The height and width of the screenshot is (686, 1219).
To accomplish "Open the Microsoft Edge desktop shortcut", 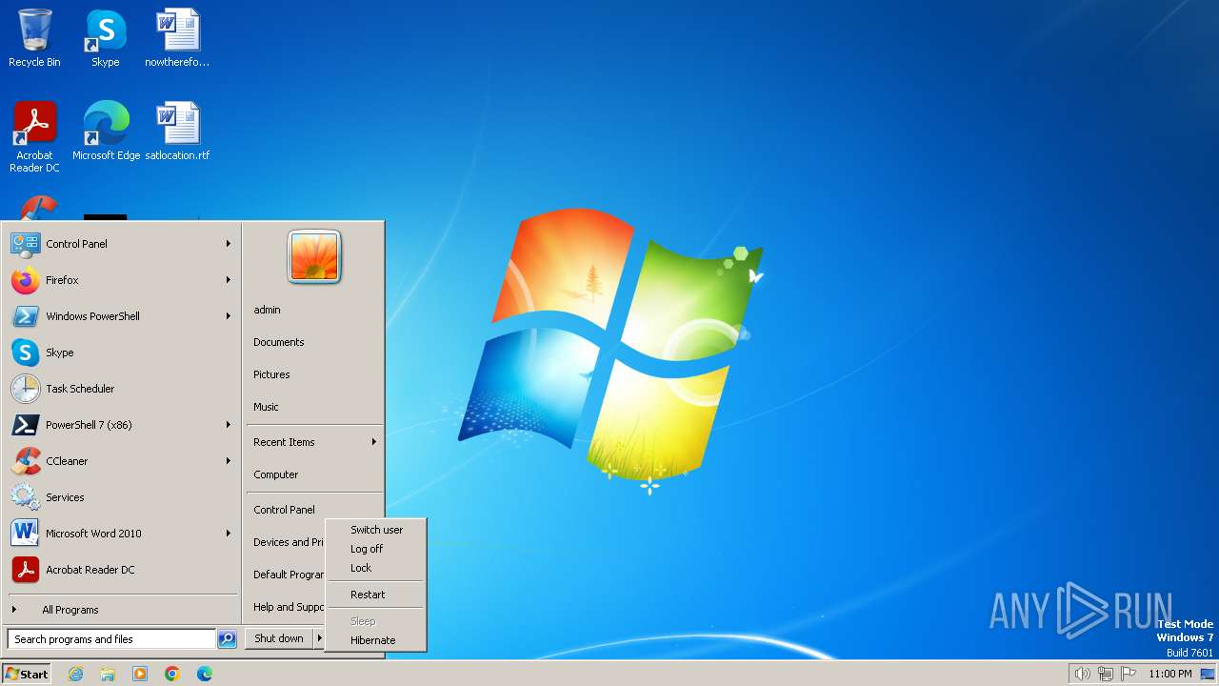I will click(106, 131).
